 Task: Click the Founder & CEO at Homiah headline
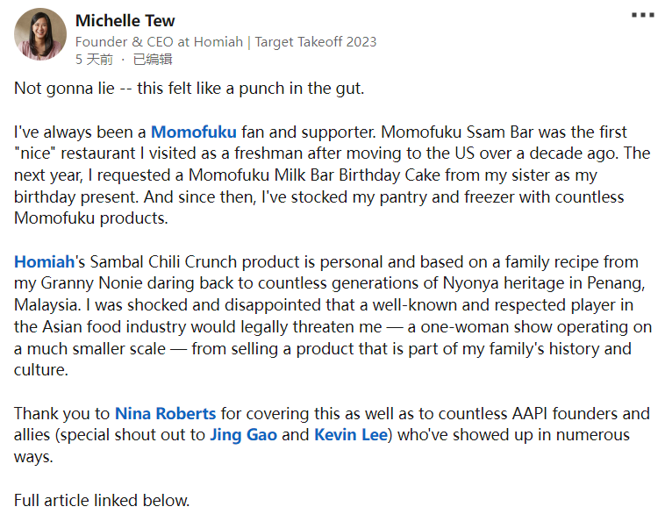click(159, 41)
